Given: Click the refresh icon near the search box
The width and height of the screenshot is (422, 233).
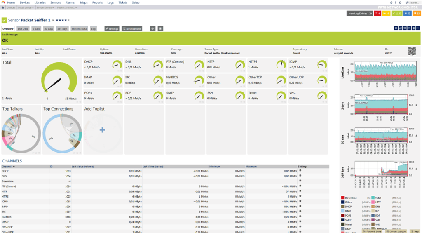Looking at the screenshot, I should (x=391, y=2).
